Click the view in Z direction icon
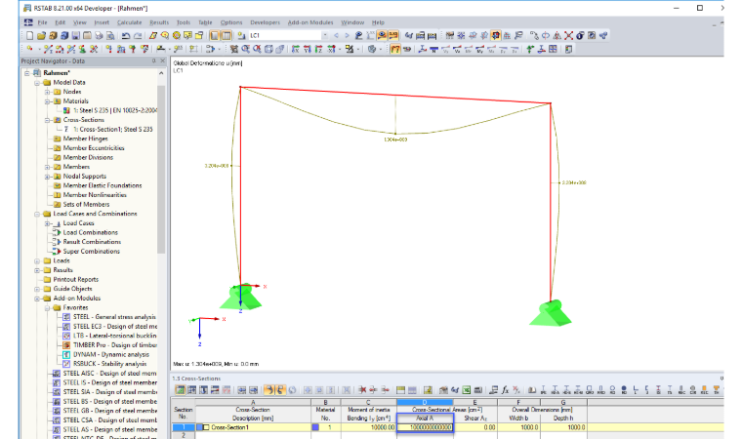 click(x=318, y=49)
